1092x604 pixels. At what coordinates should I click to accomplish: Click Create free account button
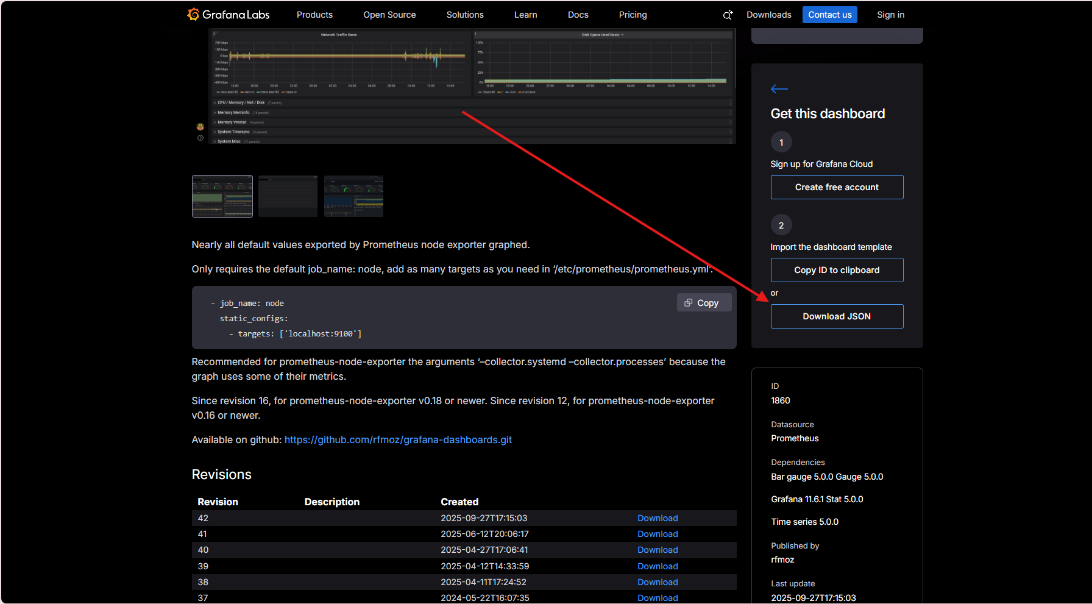tap(837, 187)
